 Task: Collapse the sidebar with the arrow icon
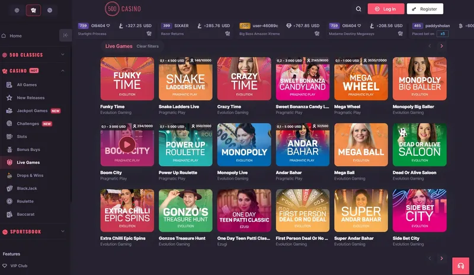point(65,36)
